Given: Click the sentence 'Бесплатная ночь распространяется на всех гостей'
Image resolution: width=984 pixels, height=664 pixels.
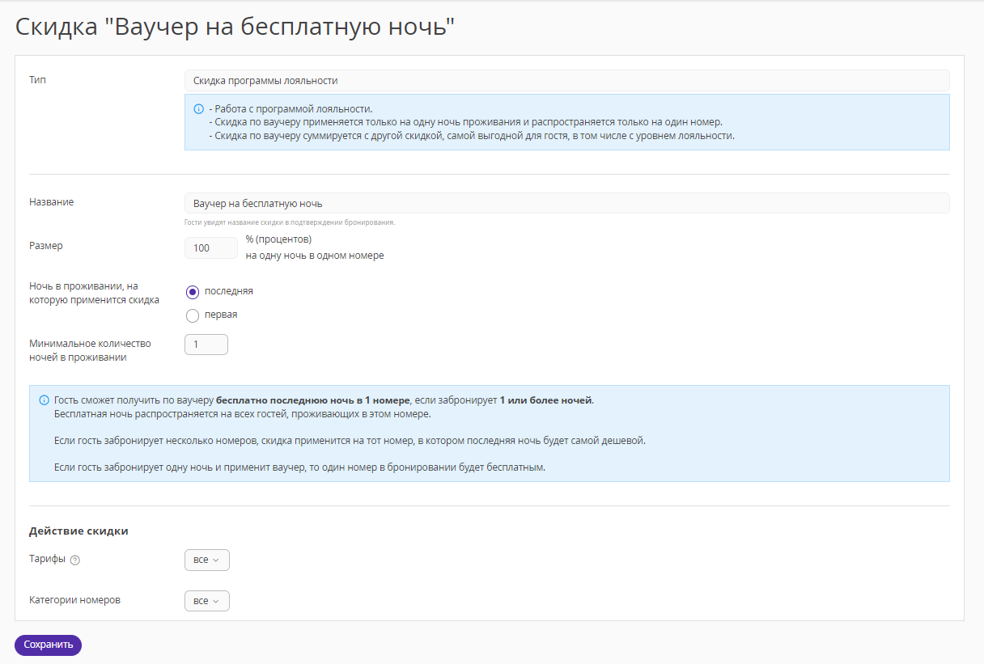Looking at the screenshot, I should click(242, 414).
